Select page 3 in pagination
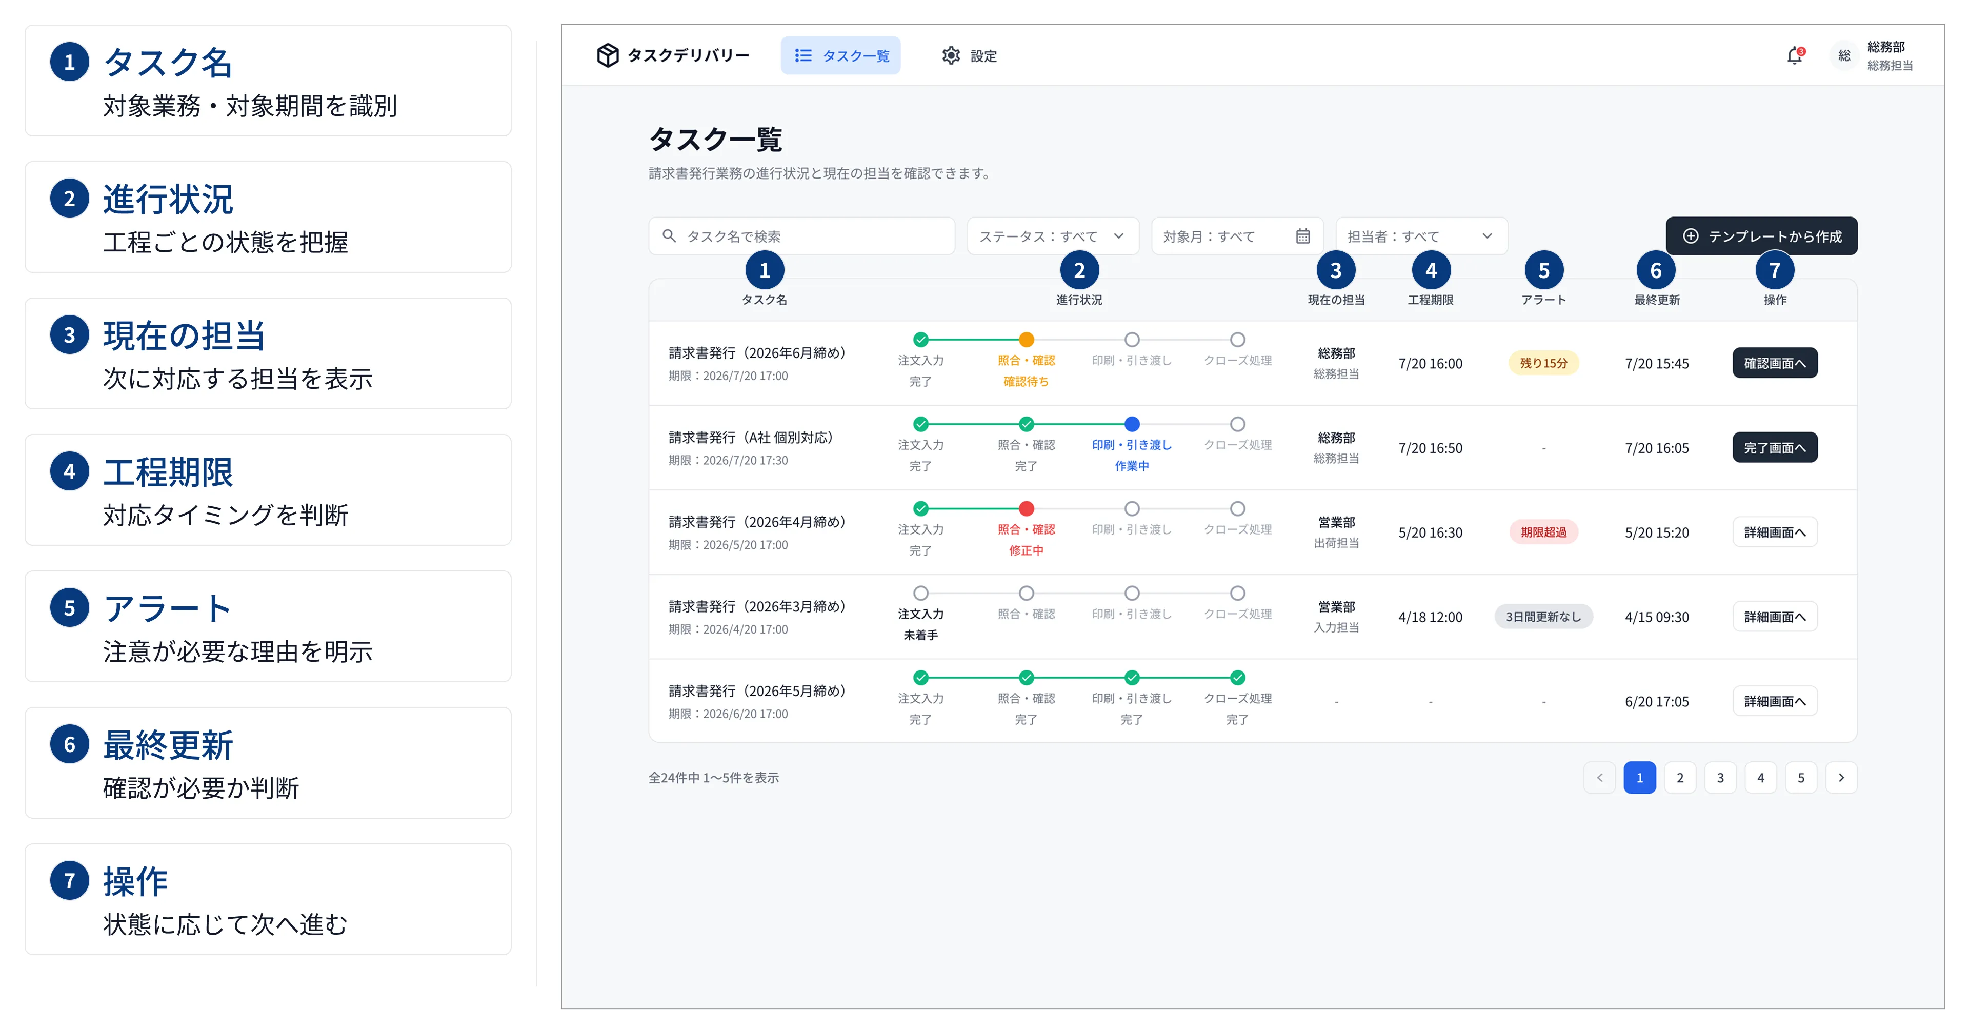The image size is (1969, 1027). point(1721,778)
